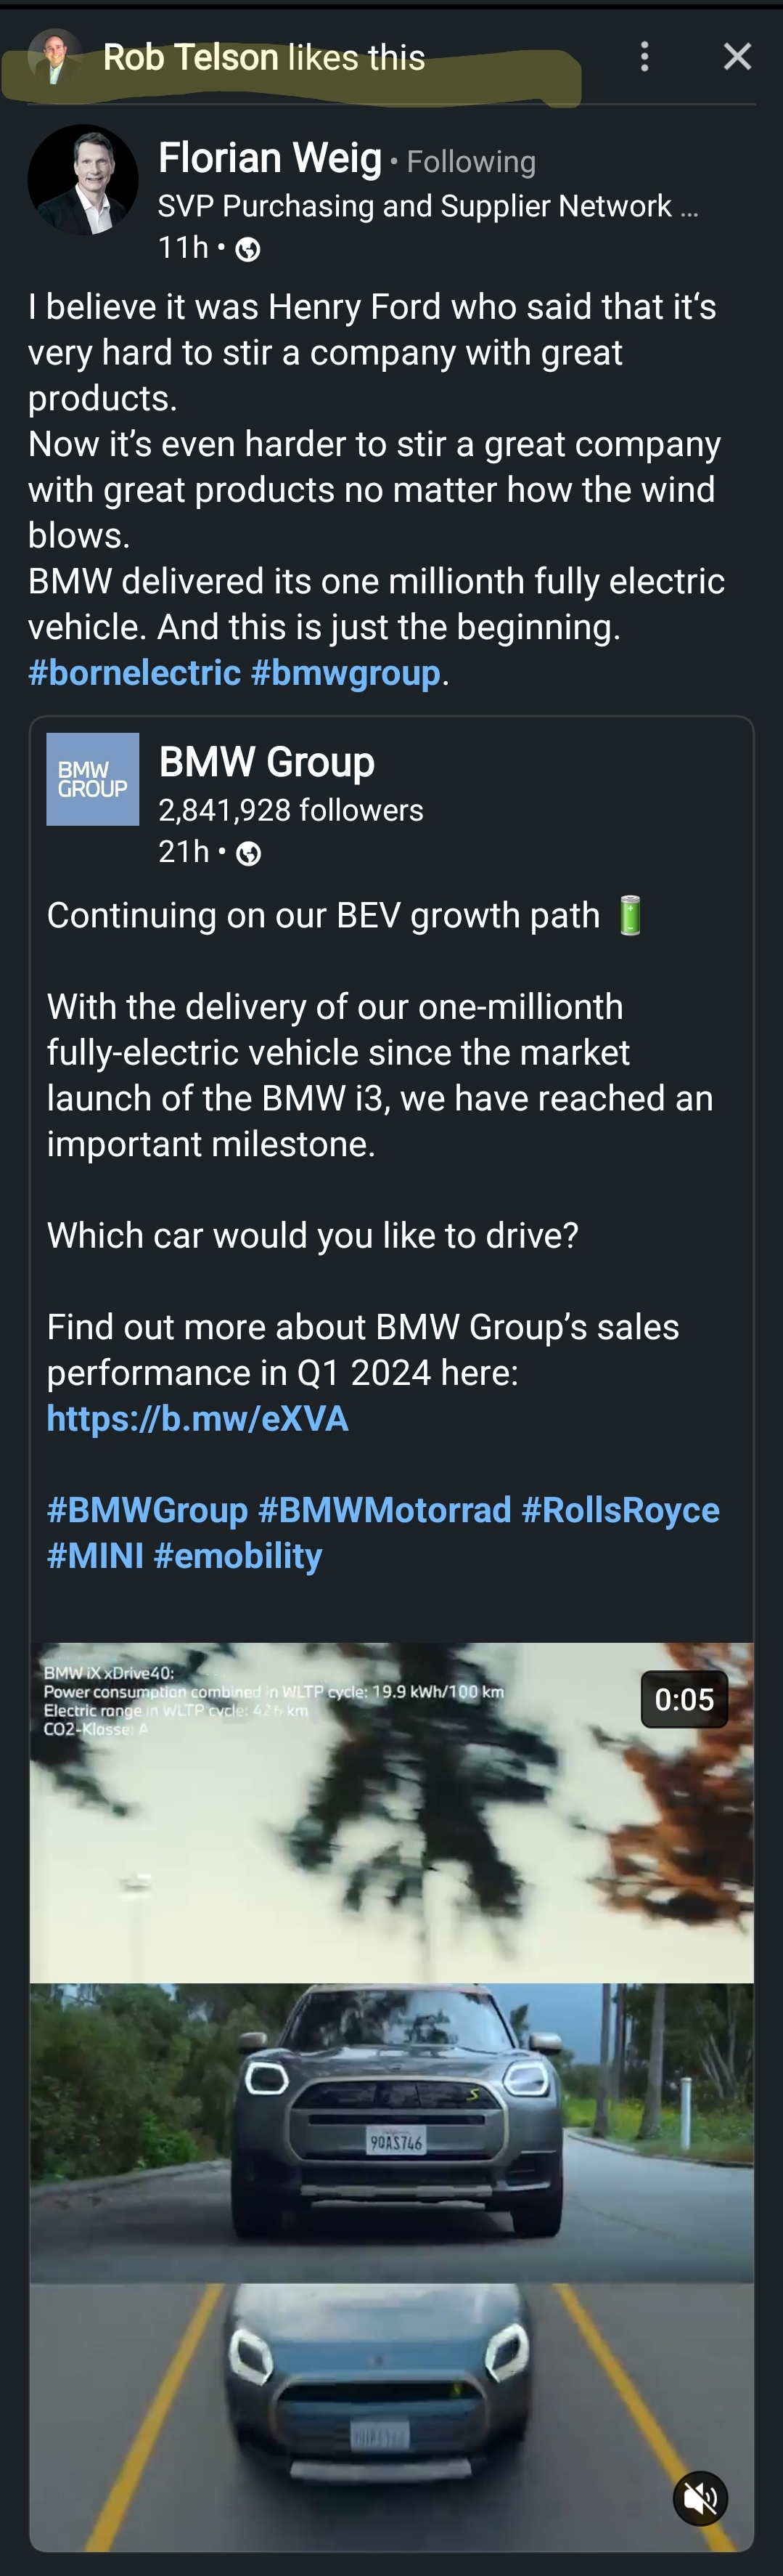The image size is (783, 2576).
Task: Tap the green battery emoji
Action: (629, 915)
